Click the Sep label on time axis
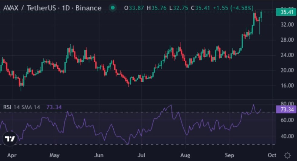This screenshot has height=161, width=297. pyautogui.click(x=230, y=156)
